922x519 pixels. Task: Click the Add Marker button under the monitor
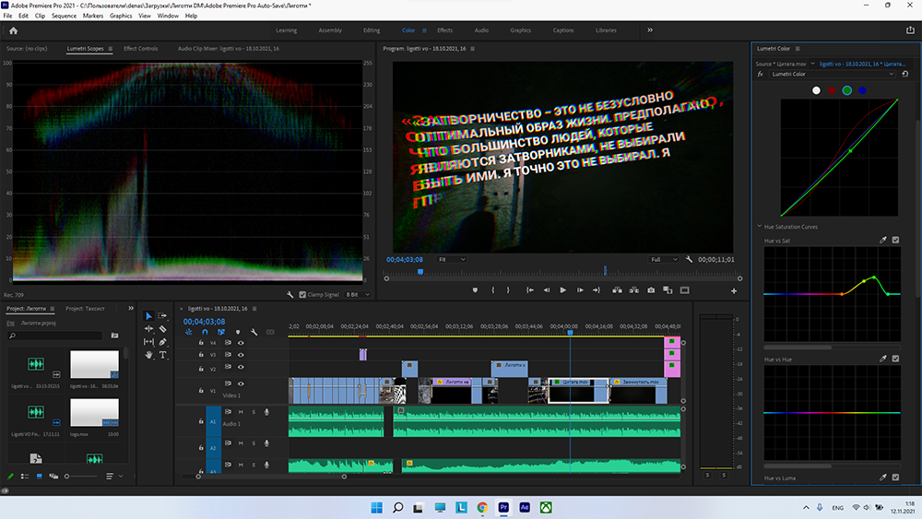click(x=475, y=290)
